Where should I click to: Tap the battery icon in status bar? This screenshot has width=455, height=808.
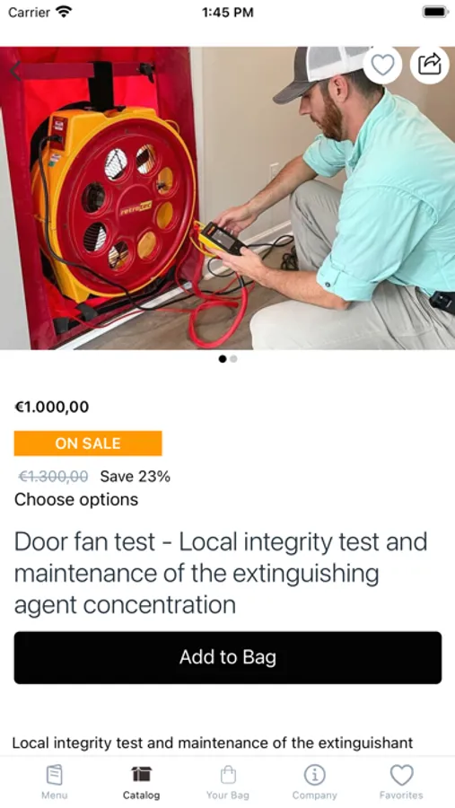click(x=435, y=12)
